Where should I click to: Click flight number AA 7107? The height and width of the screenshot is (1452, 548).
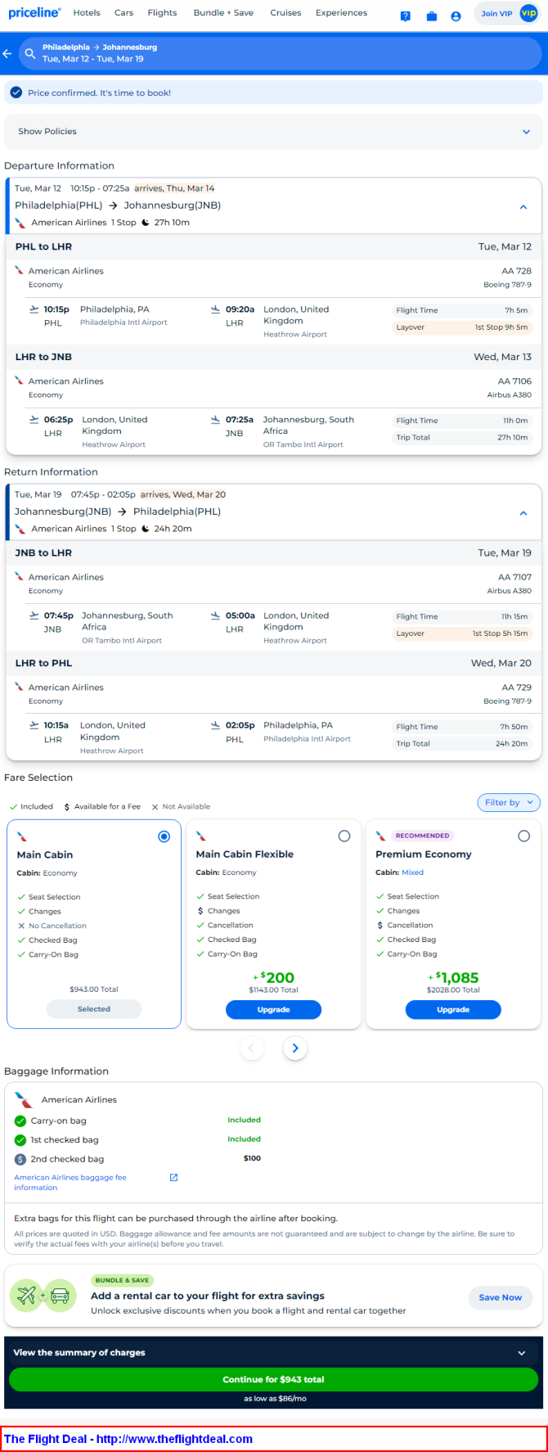point(515,577)
